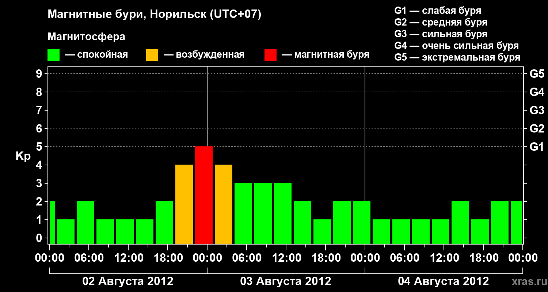Pick the Kp 1 bar for 16:00–19:00 on 03 Августа
The height and width of the screenshot is (292, 548).
click(x=322, y=231)
